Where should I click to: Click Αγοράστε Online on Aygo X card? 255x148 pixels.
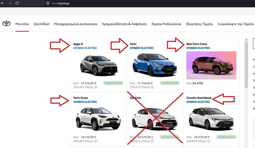(113, 83)
